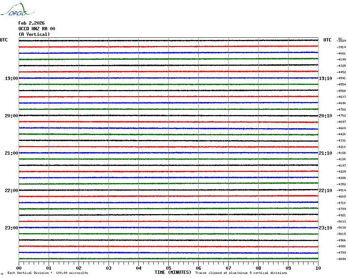Click the UTC label at top left

tap(4, 40)
